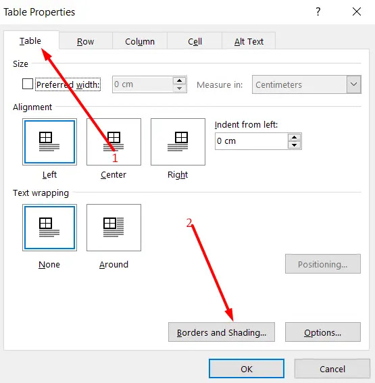The image size is (375, 383).
Task: Pick the Right alignment icon
Action: [x=178, y=142]
